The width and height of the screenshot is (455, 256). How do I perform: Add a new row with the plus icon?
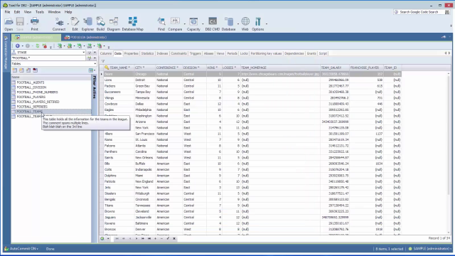[155, 239]
